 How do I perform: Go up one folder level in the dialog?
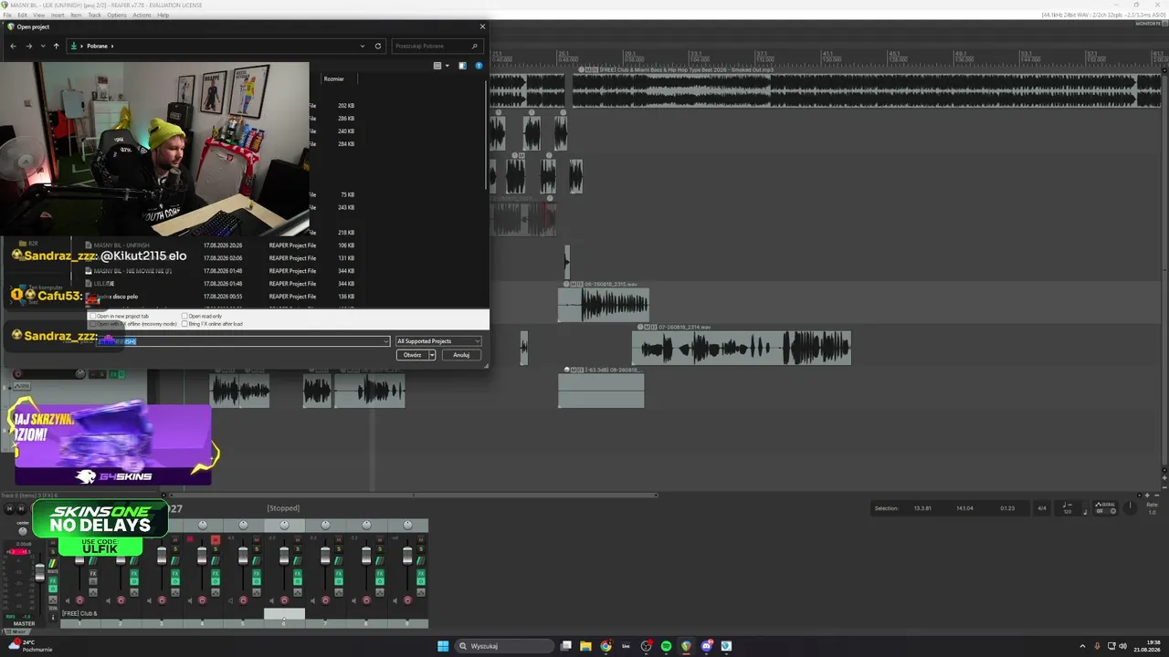(56, 46)
